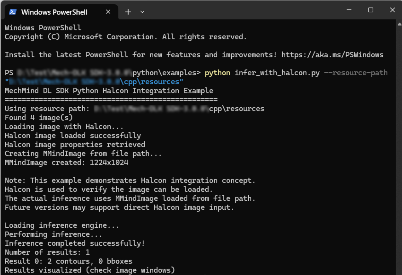Click 'infer_with_halcon.py' in the command line

277,73
